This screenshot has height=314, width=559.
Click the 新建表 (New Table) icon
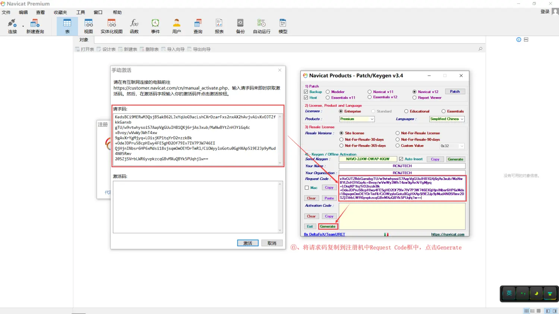(128, 49)
